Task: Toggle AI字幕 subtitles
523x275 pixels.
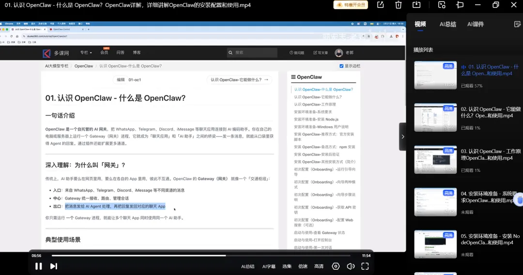Action: (269, 266)
